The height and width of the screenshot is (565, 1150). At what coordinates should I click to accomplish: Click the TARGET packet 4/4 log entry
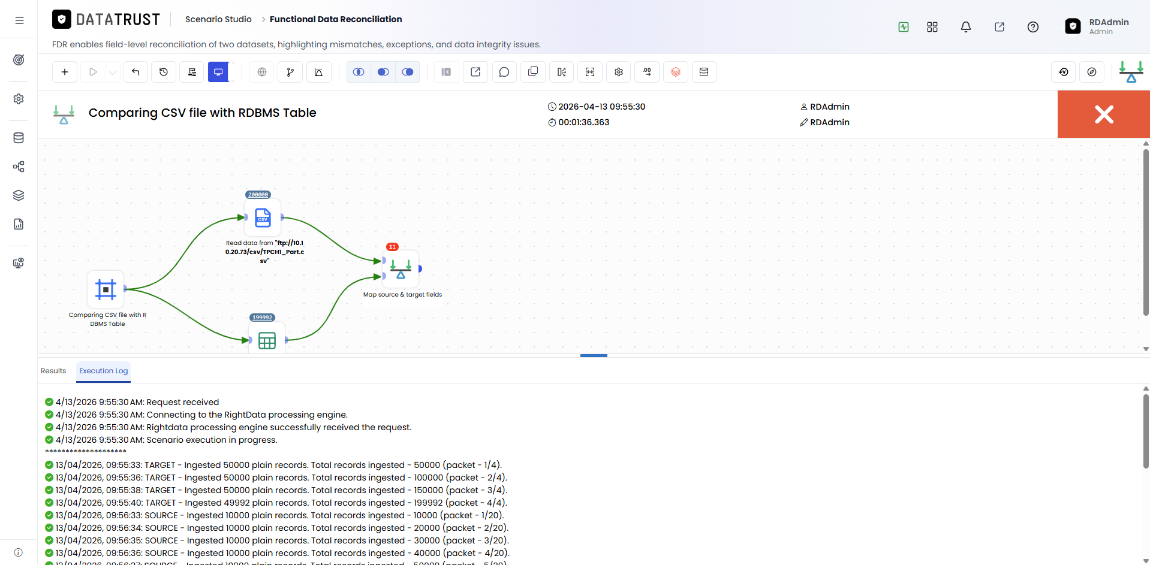(276, 503)
